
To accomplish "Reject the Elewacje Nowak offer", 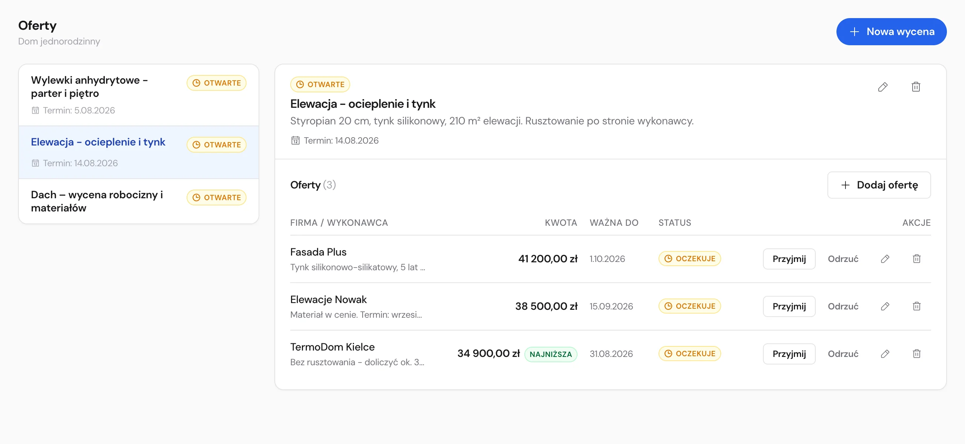I will click(843, 306).
